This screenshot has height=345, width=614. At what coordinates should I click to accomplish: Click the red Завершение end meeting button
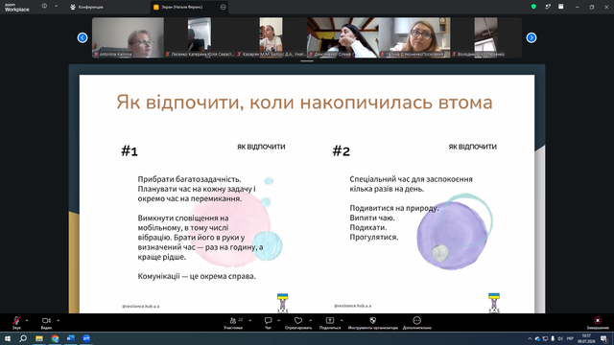tap(598, 323)
